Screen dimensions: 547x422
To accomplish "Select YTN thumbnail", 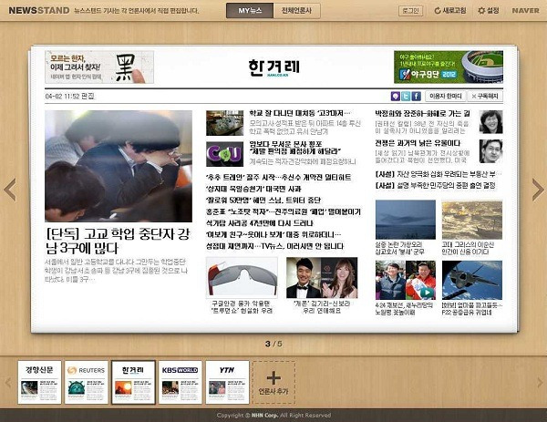I will click(x=227, y=383).
